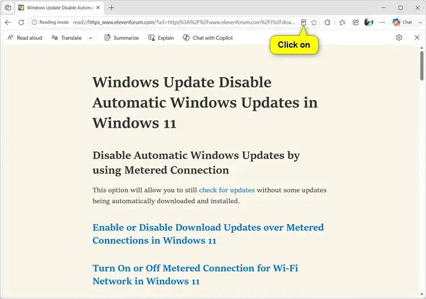This screenshot has height=299, width=426.
Task: Open Copilot Chat button
Action: (x=402, y=22)
